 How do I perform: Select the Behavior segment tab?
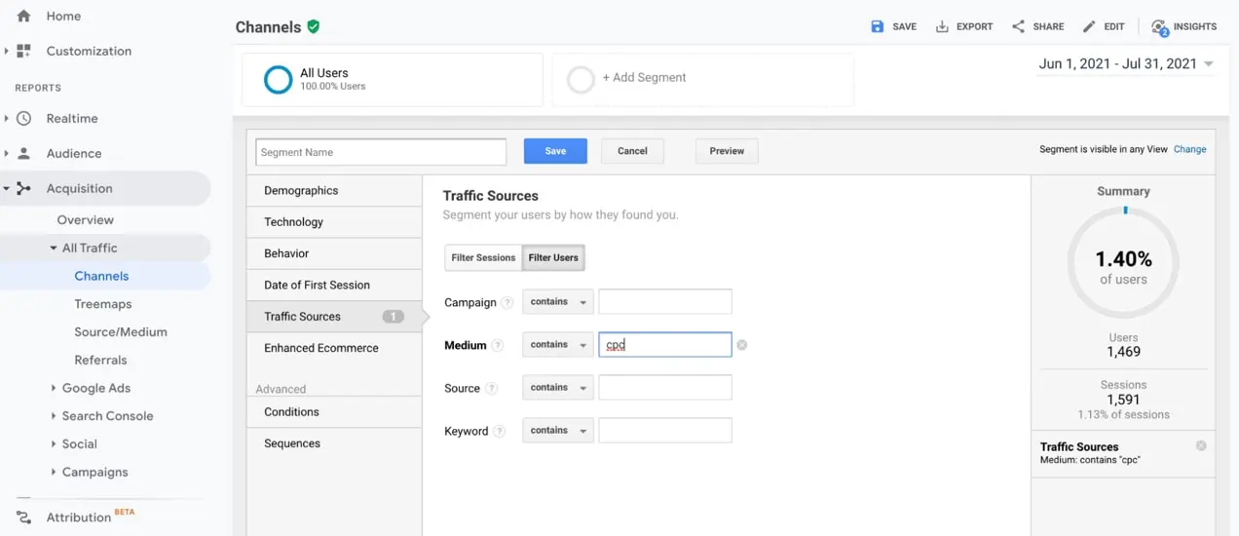(x=334, y=253)
